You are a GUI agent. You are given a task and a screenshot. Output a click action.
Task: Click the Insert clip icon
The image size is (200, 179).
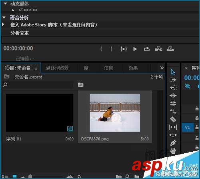coord(159,49)
